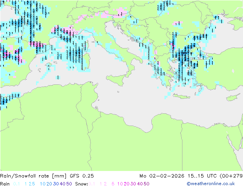This screenshot has width=243, height=187.
Task: Select the rain legend value 10
Action: tap(43, 184)
